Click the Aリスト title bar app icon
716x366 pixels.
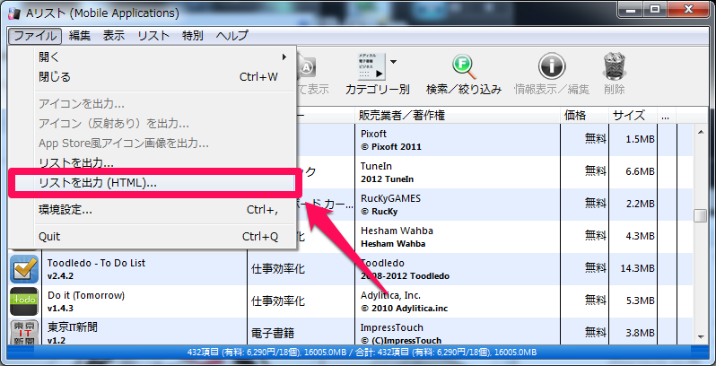click(x=14, y=13)
